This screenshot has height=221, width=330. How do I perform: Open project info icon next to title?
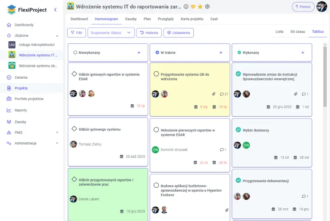186,7
